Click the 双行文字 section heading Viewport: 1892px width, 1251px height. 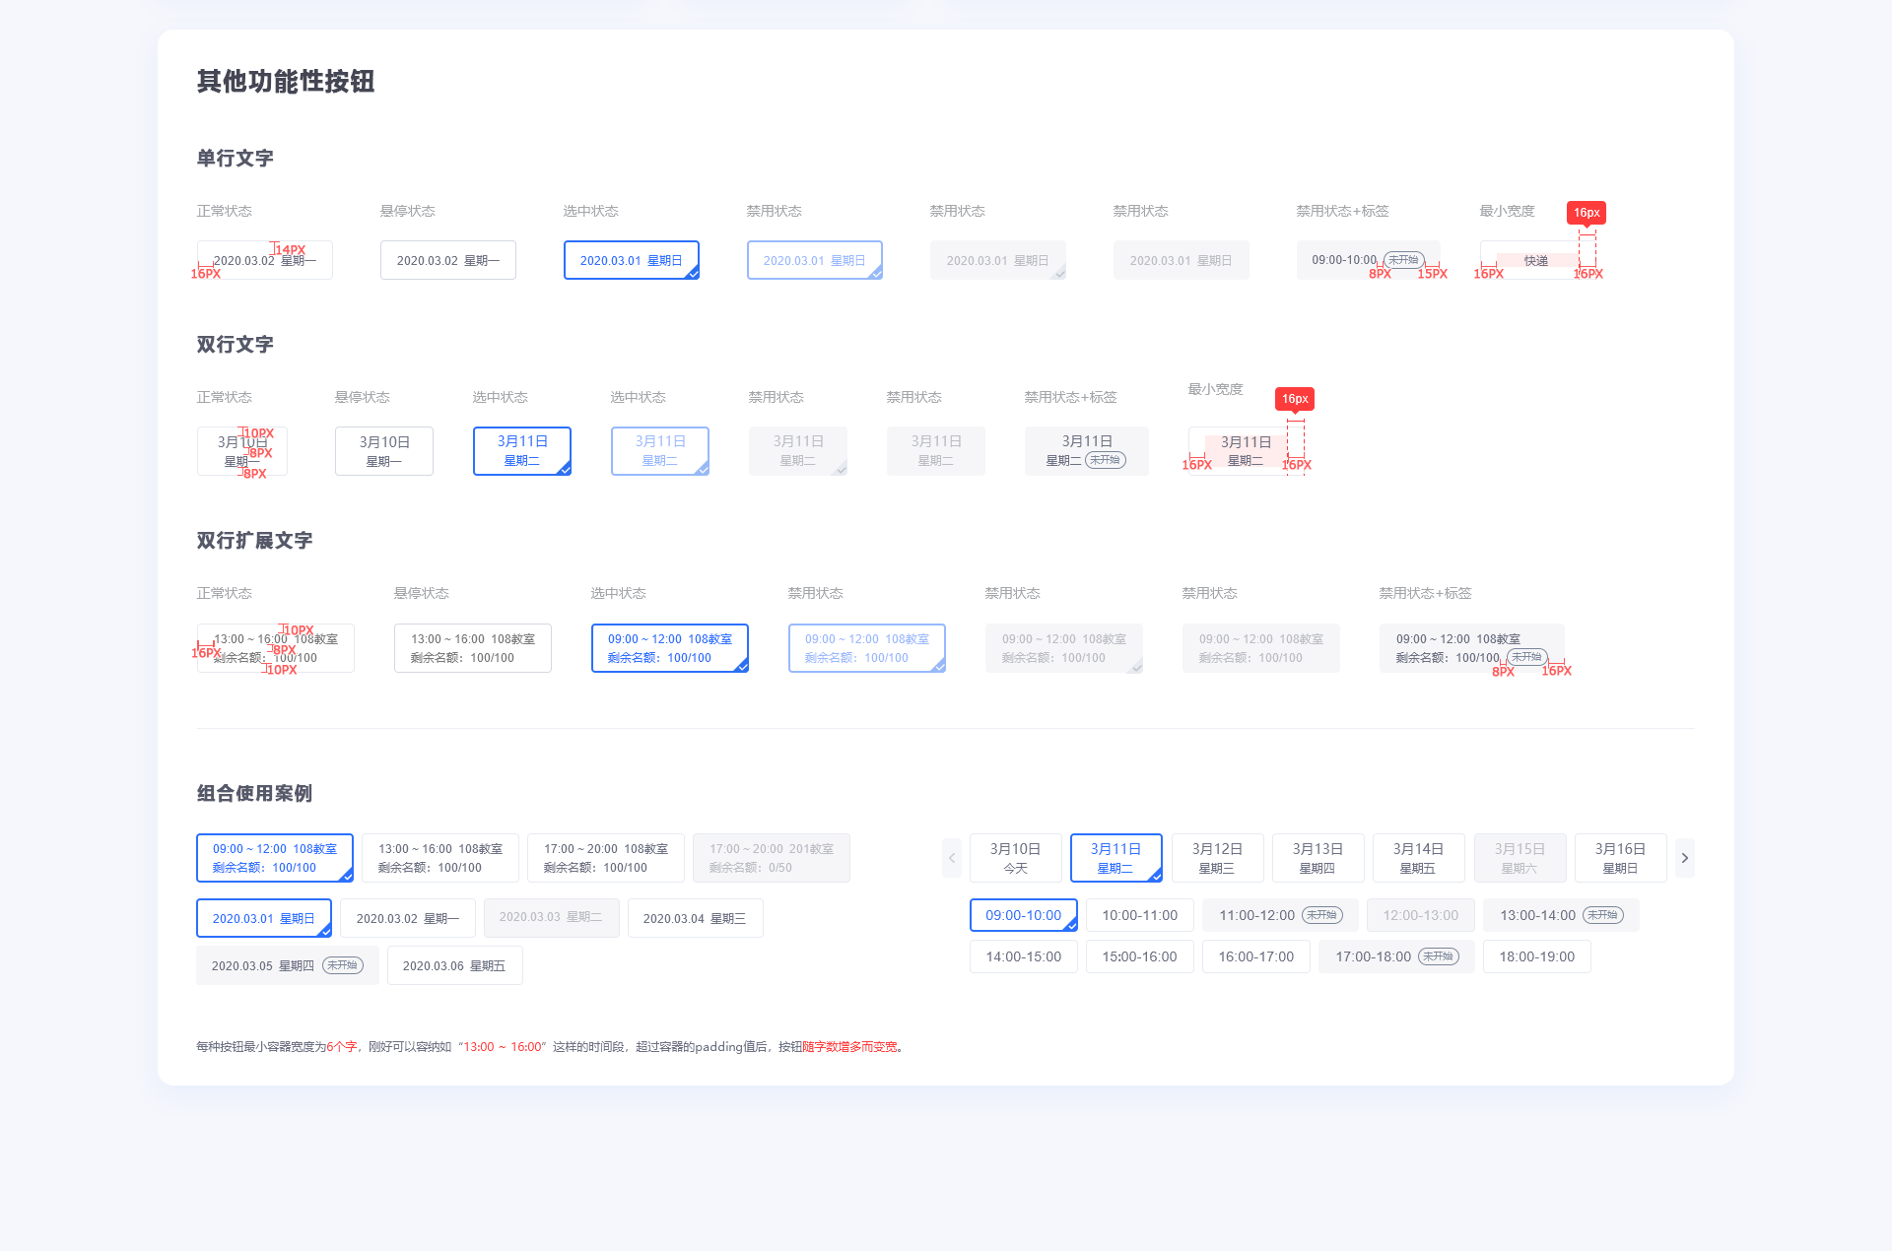pos(236,344)
